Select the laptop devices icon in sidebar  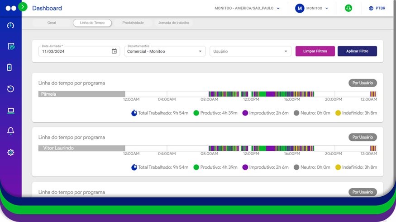click(x=11, y=111)
